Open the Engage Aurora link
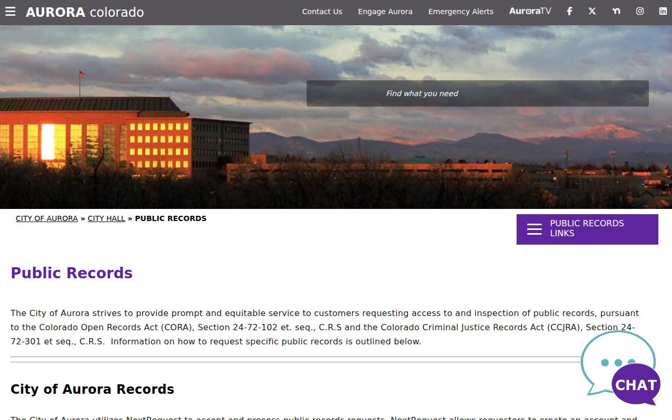 (x=385, y=12)
